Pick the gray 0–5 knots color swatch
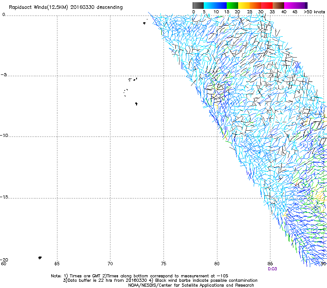This screenshot has width=327, height=288. coord(198,5)
